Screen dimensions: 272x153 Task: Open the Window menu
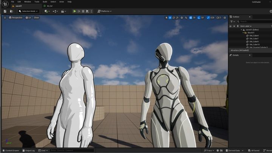[28, 2]
